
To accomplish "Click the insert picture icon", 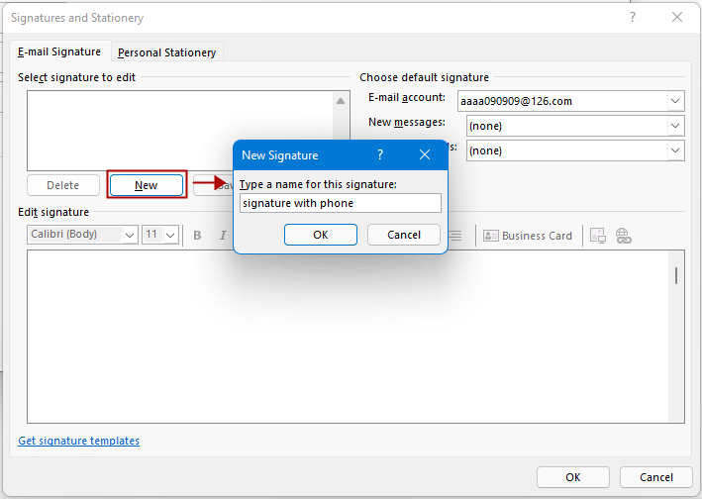I will pyautogui.click(x=597, y=236).
